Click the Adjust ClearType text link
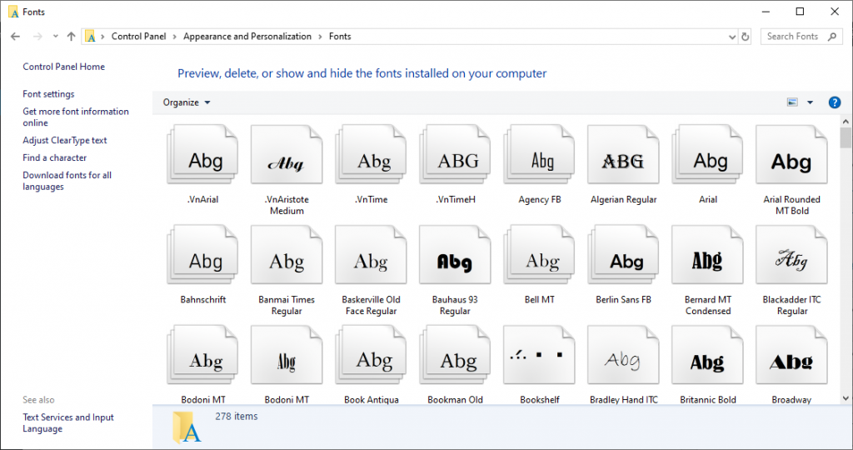 pyautogui.click(x=65, y=141)
